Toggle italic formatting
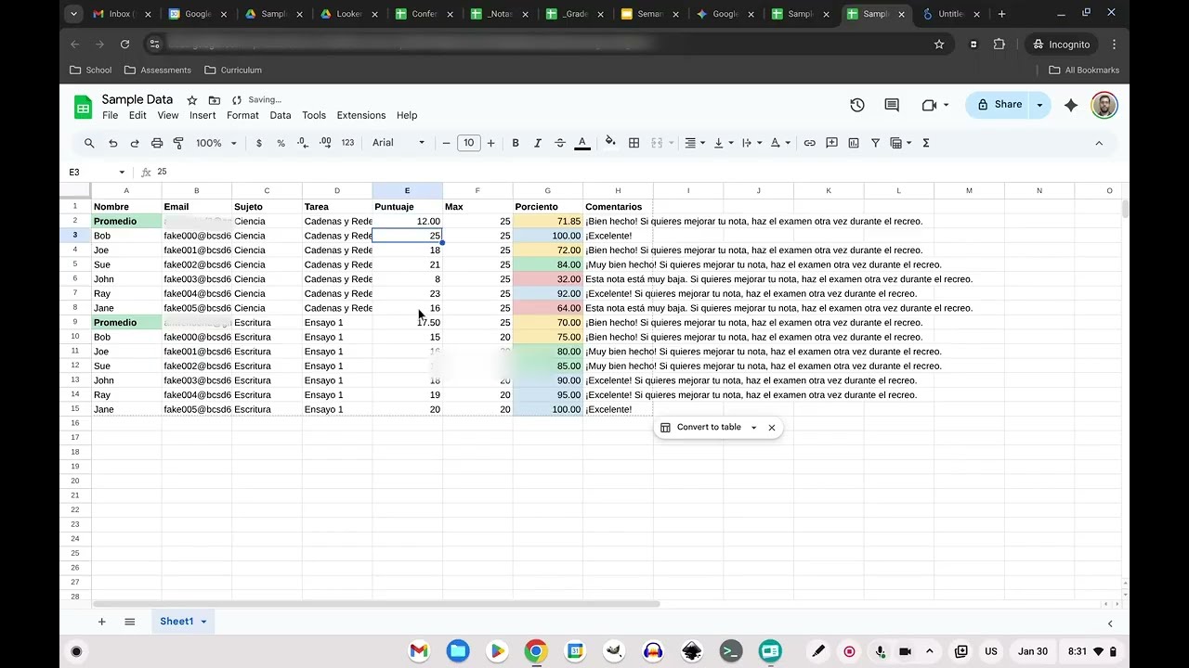This screenshot has width=1189, height=668. click(x=538, y=143)
